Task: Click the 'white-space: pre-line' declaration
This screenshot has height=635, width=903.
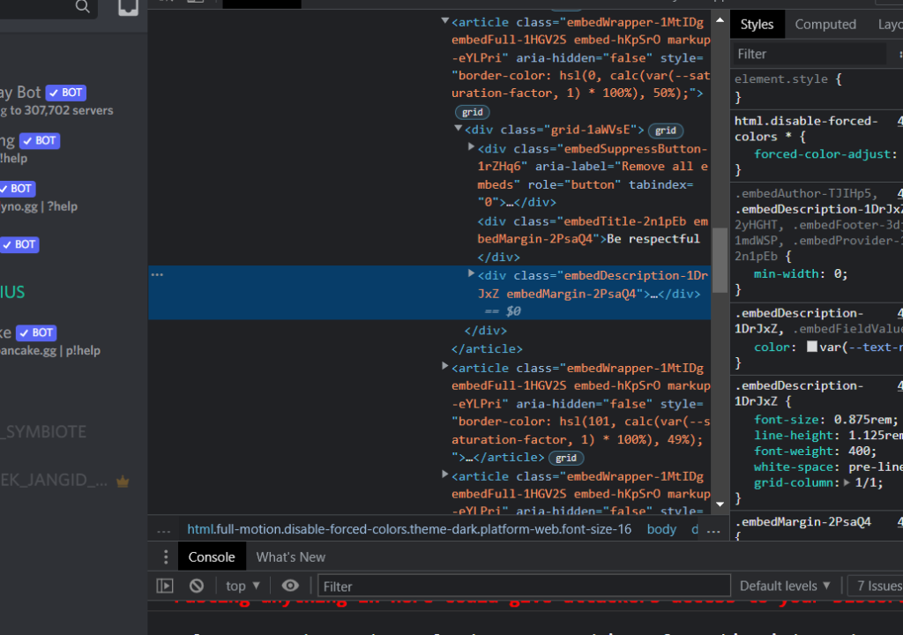Action: (827, 467)
